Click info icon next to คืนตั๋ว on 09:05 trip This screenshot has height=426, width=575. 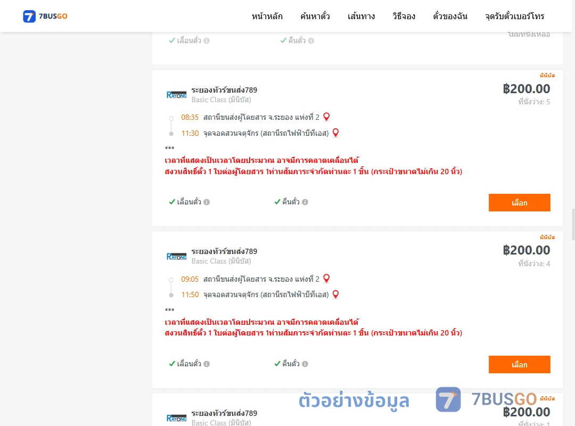tap(305, 364)
